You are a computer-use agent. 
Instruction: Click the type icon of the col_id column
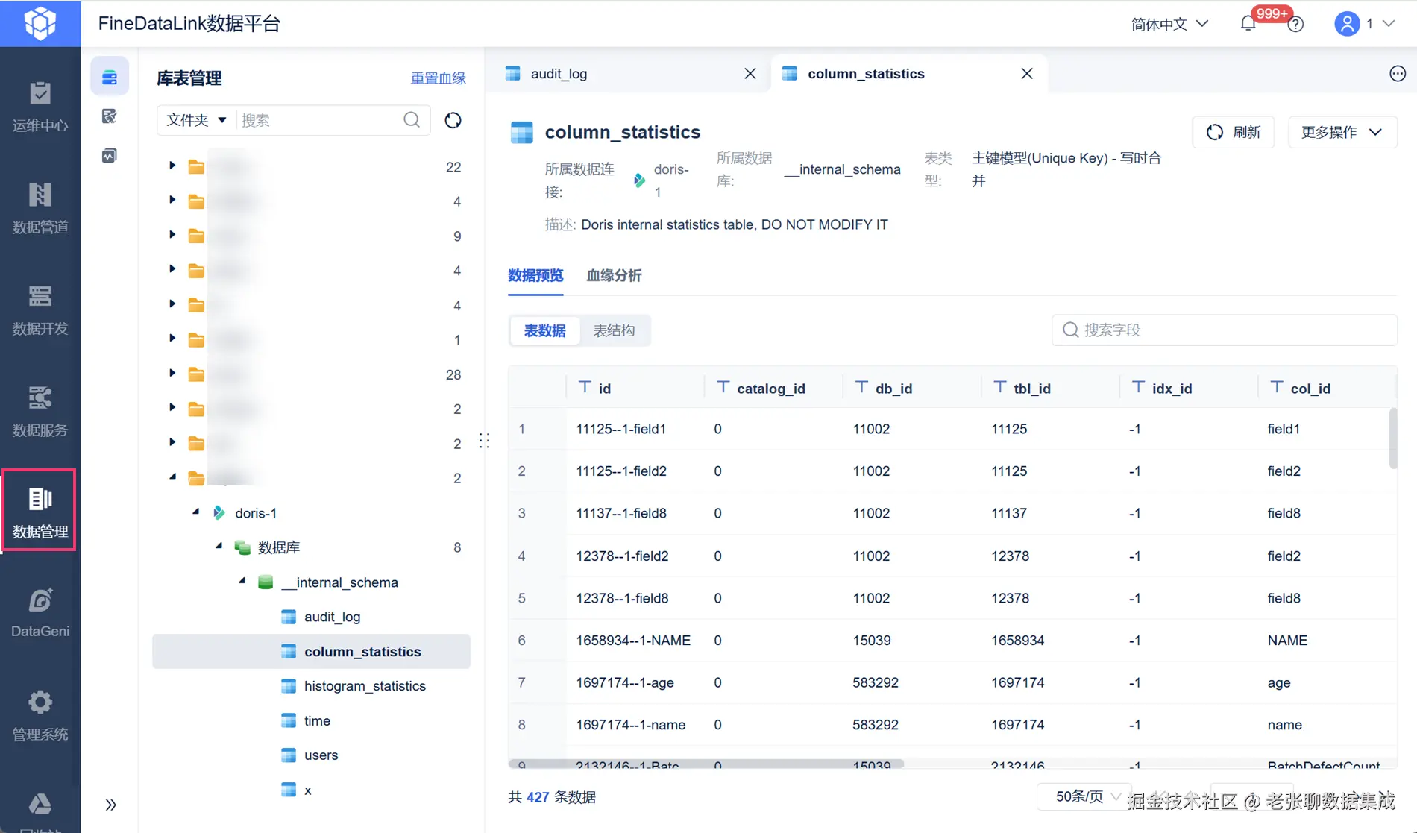1278,387
